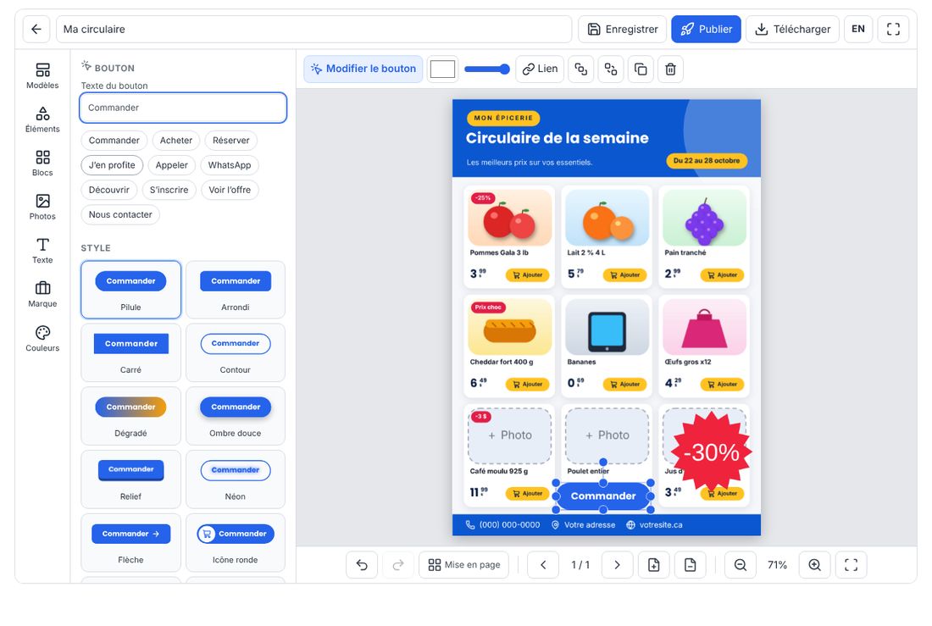Open the Couleurs palette panel
Screen dimensions: 932x626
tap(43, 338)
